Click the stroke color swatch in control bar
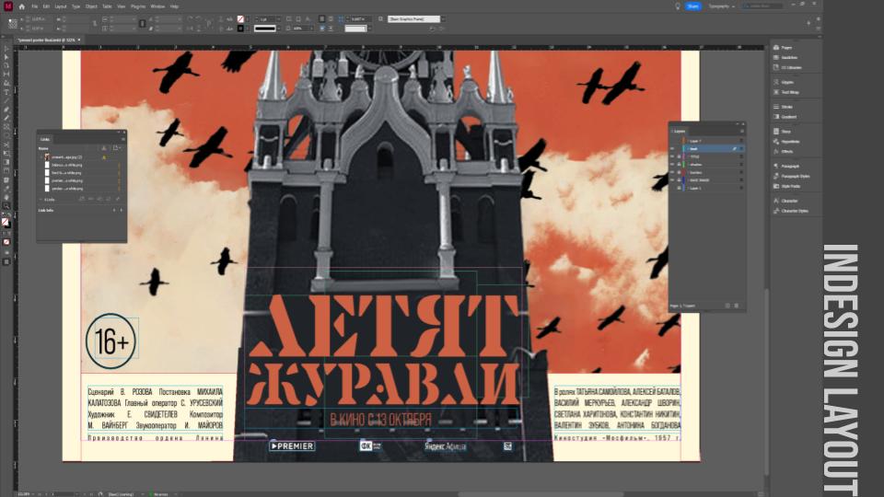 [x=241, y=29]
